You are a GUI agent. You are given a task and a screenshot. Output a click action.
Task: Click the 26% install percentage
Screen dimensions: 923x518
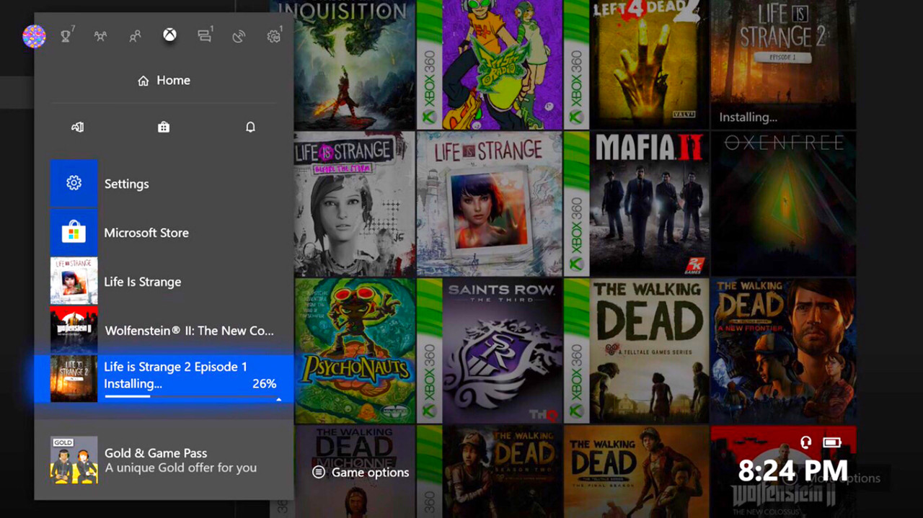pos(264,384)
